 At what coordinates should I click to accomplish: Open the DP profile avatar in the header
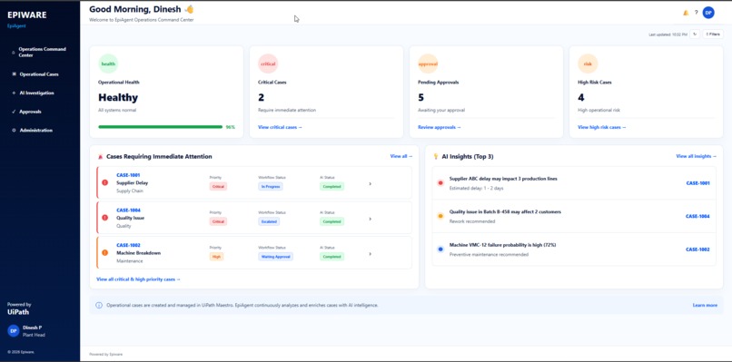click(x=708, y=13)
